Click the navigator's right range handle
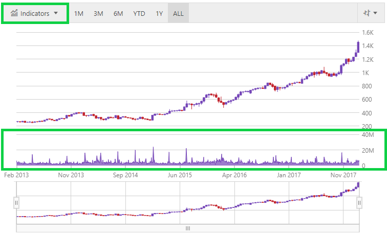 (359, 203)
